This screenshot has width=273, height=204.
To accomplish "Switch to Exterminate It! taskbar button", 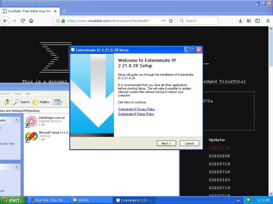I will 134,200.
